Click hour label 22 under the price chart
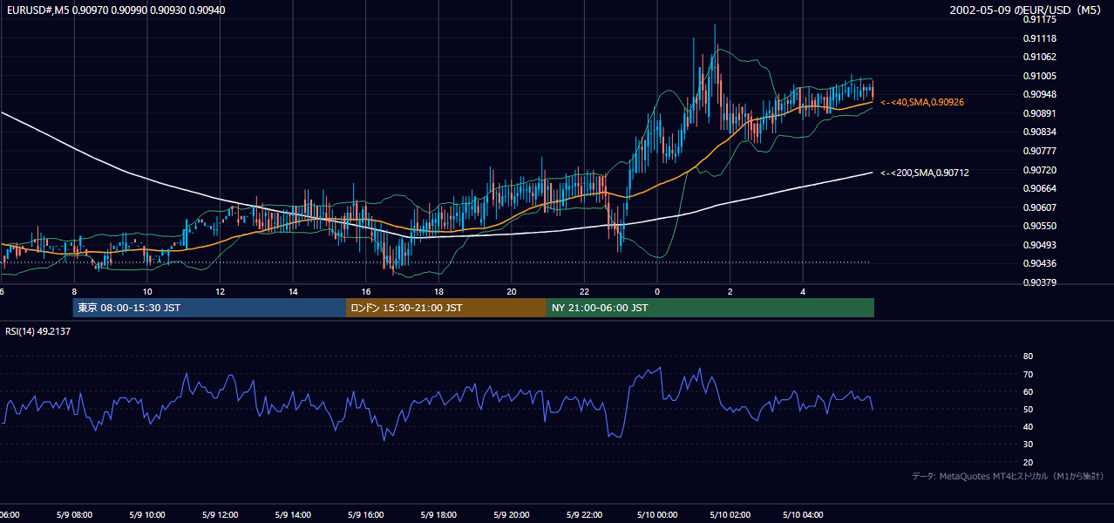 (585, 291)
